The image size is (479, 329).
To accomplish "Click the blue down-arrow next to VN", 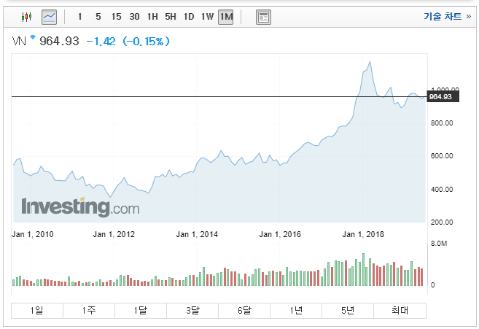I will [33, 37].
